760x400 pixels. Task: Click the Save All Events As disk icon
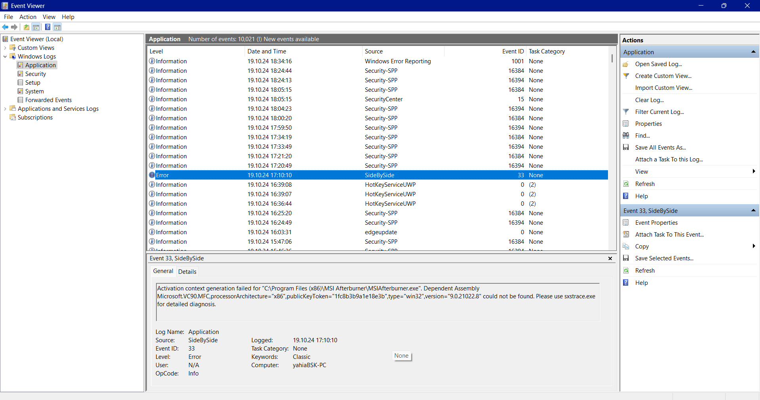[x=626, y=148]
